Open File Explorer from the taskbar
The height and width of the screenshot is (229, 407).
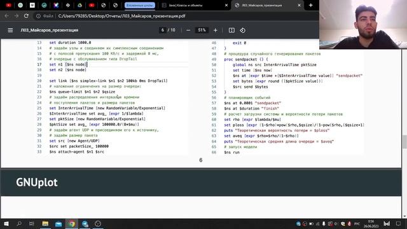(x=45, y=223)
